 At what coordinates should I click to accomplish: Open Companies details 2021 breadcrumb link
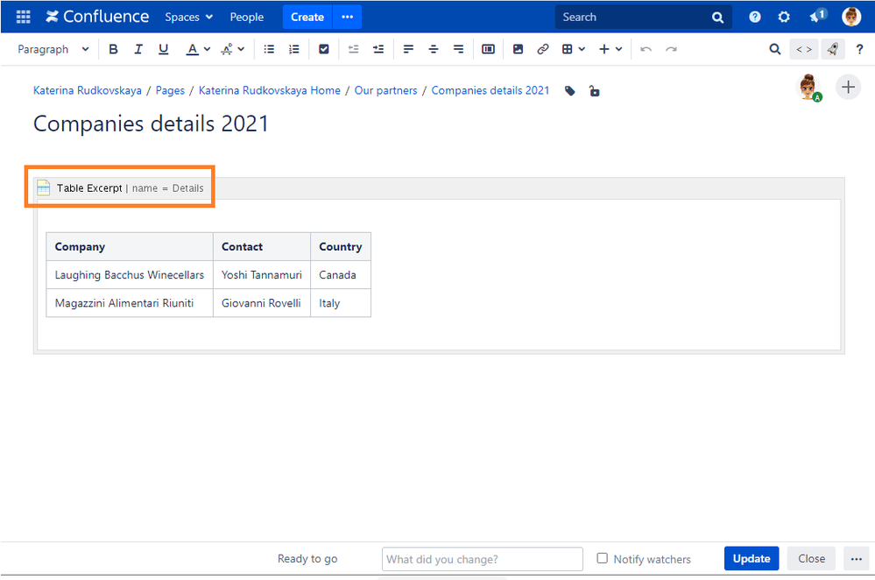click(x=490, y=90)
